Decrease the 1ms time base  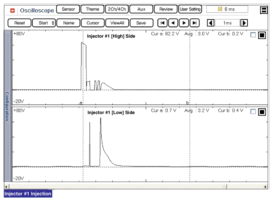click(x=210, y=23)
